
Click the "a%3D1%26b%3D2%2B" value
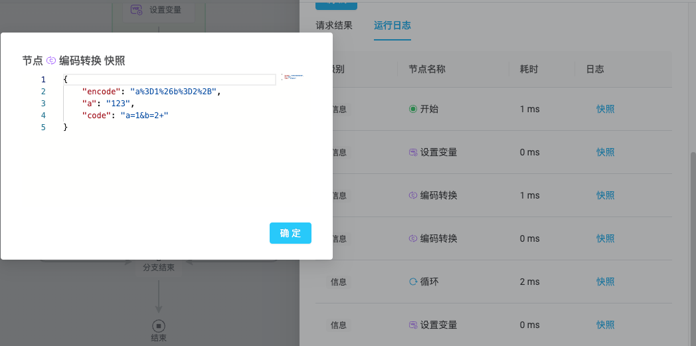coord(173,92)
